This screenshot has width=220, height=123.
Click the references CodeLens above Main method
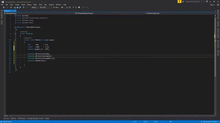tap(27, 38)
